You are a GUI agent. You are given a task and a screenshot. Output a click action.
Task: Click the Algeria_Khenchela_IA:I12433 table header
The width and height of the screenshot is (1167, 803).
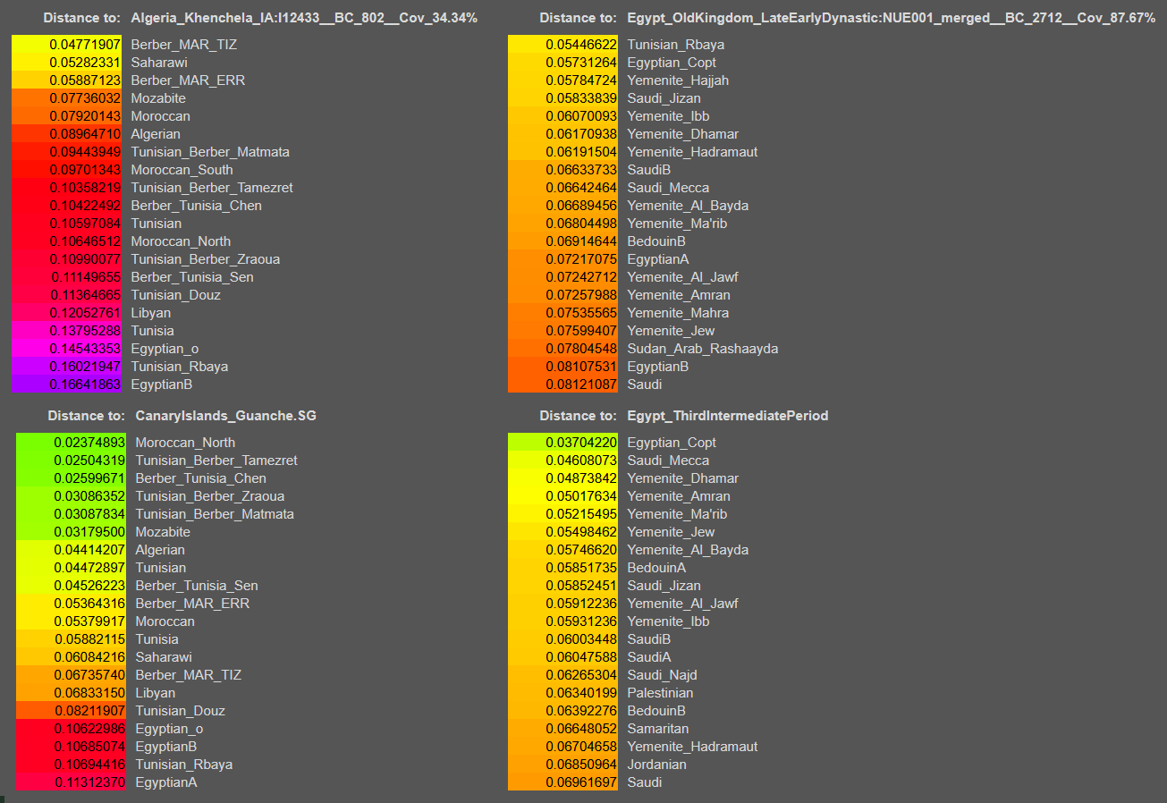point(304,18)
